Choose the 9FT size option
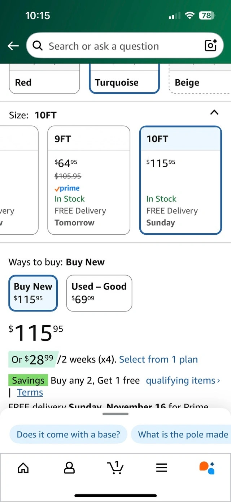The height and width of the screenshot is (502, 231). click(89, 180)
